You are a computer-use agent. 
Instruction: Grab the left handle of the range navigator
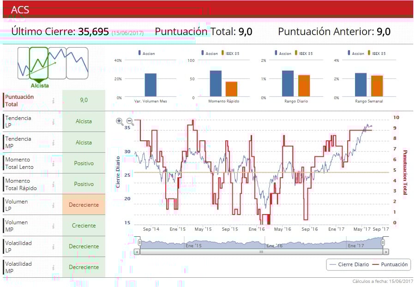139,242
